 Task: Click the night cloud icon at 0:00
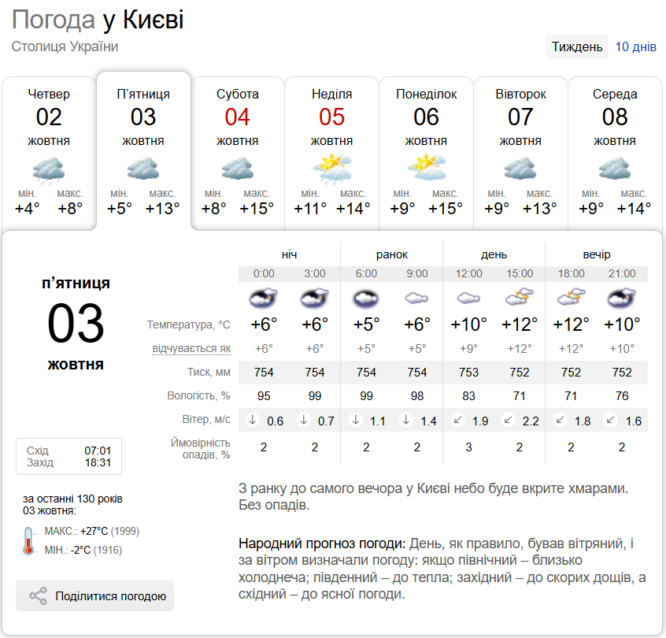coord(264,299)
